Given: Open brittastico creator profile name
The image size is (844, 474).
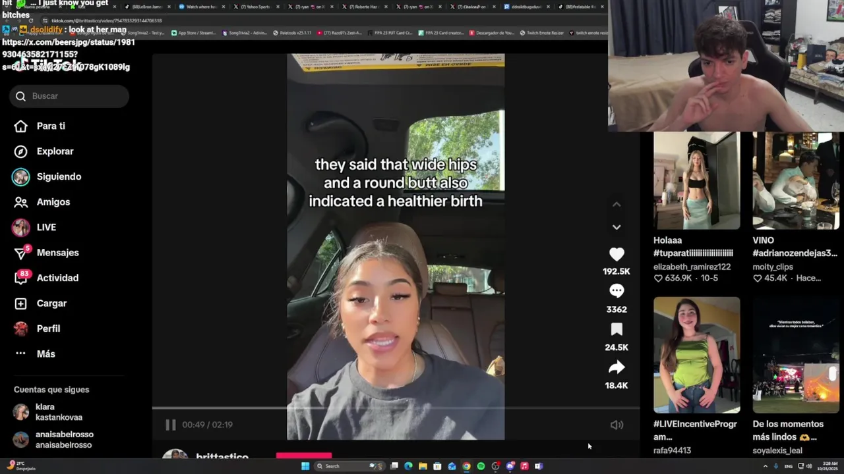Looking at the screenshot, I should 222,457.
